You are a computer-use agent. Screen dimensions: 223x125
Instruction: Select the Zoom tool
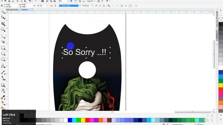(3, 29)
